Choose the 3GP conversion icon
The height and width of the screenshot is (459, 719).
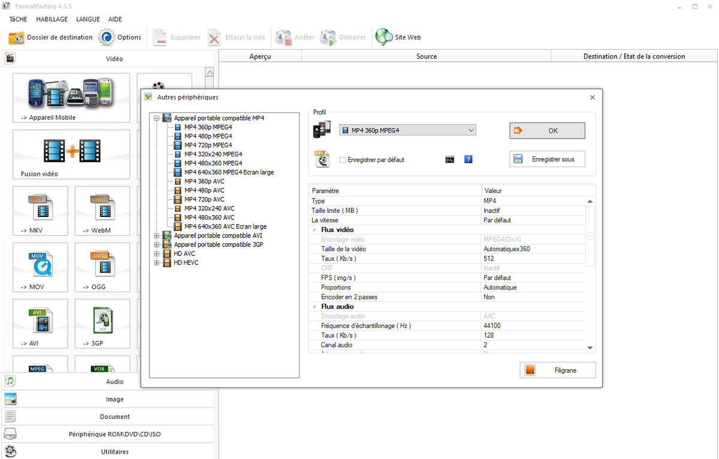102,324
